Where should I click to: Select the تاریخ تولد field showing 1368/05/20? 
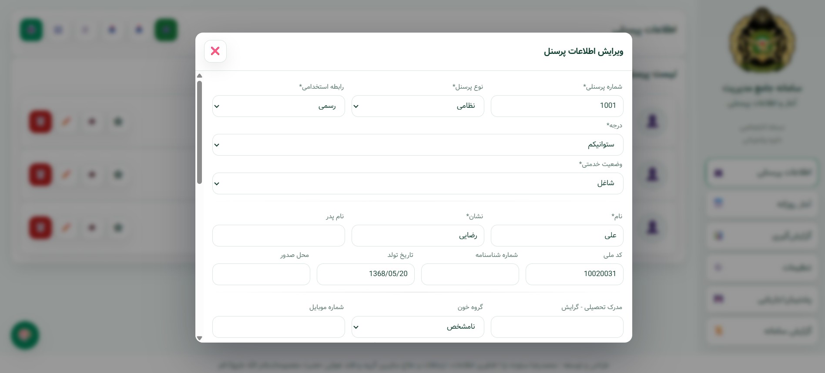click(x=366, y=274)
